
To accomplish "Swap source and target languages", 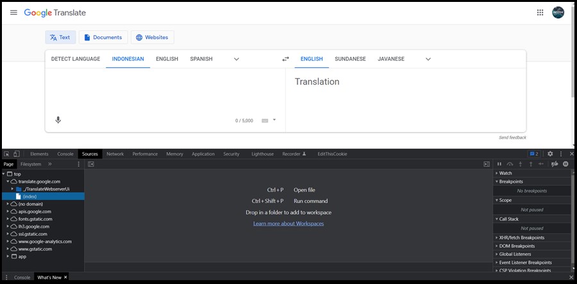I will point(285,59).
